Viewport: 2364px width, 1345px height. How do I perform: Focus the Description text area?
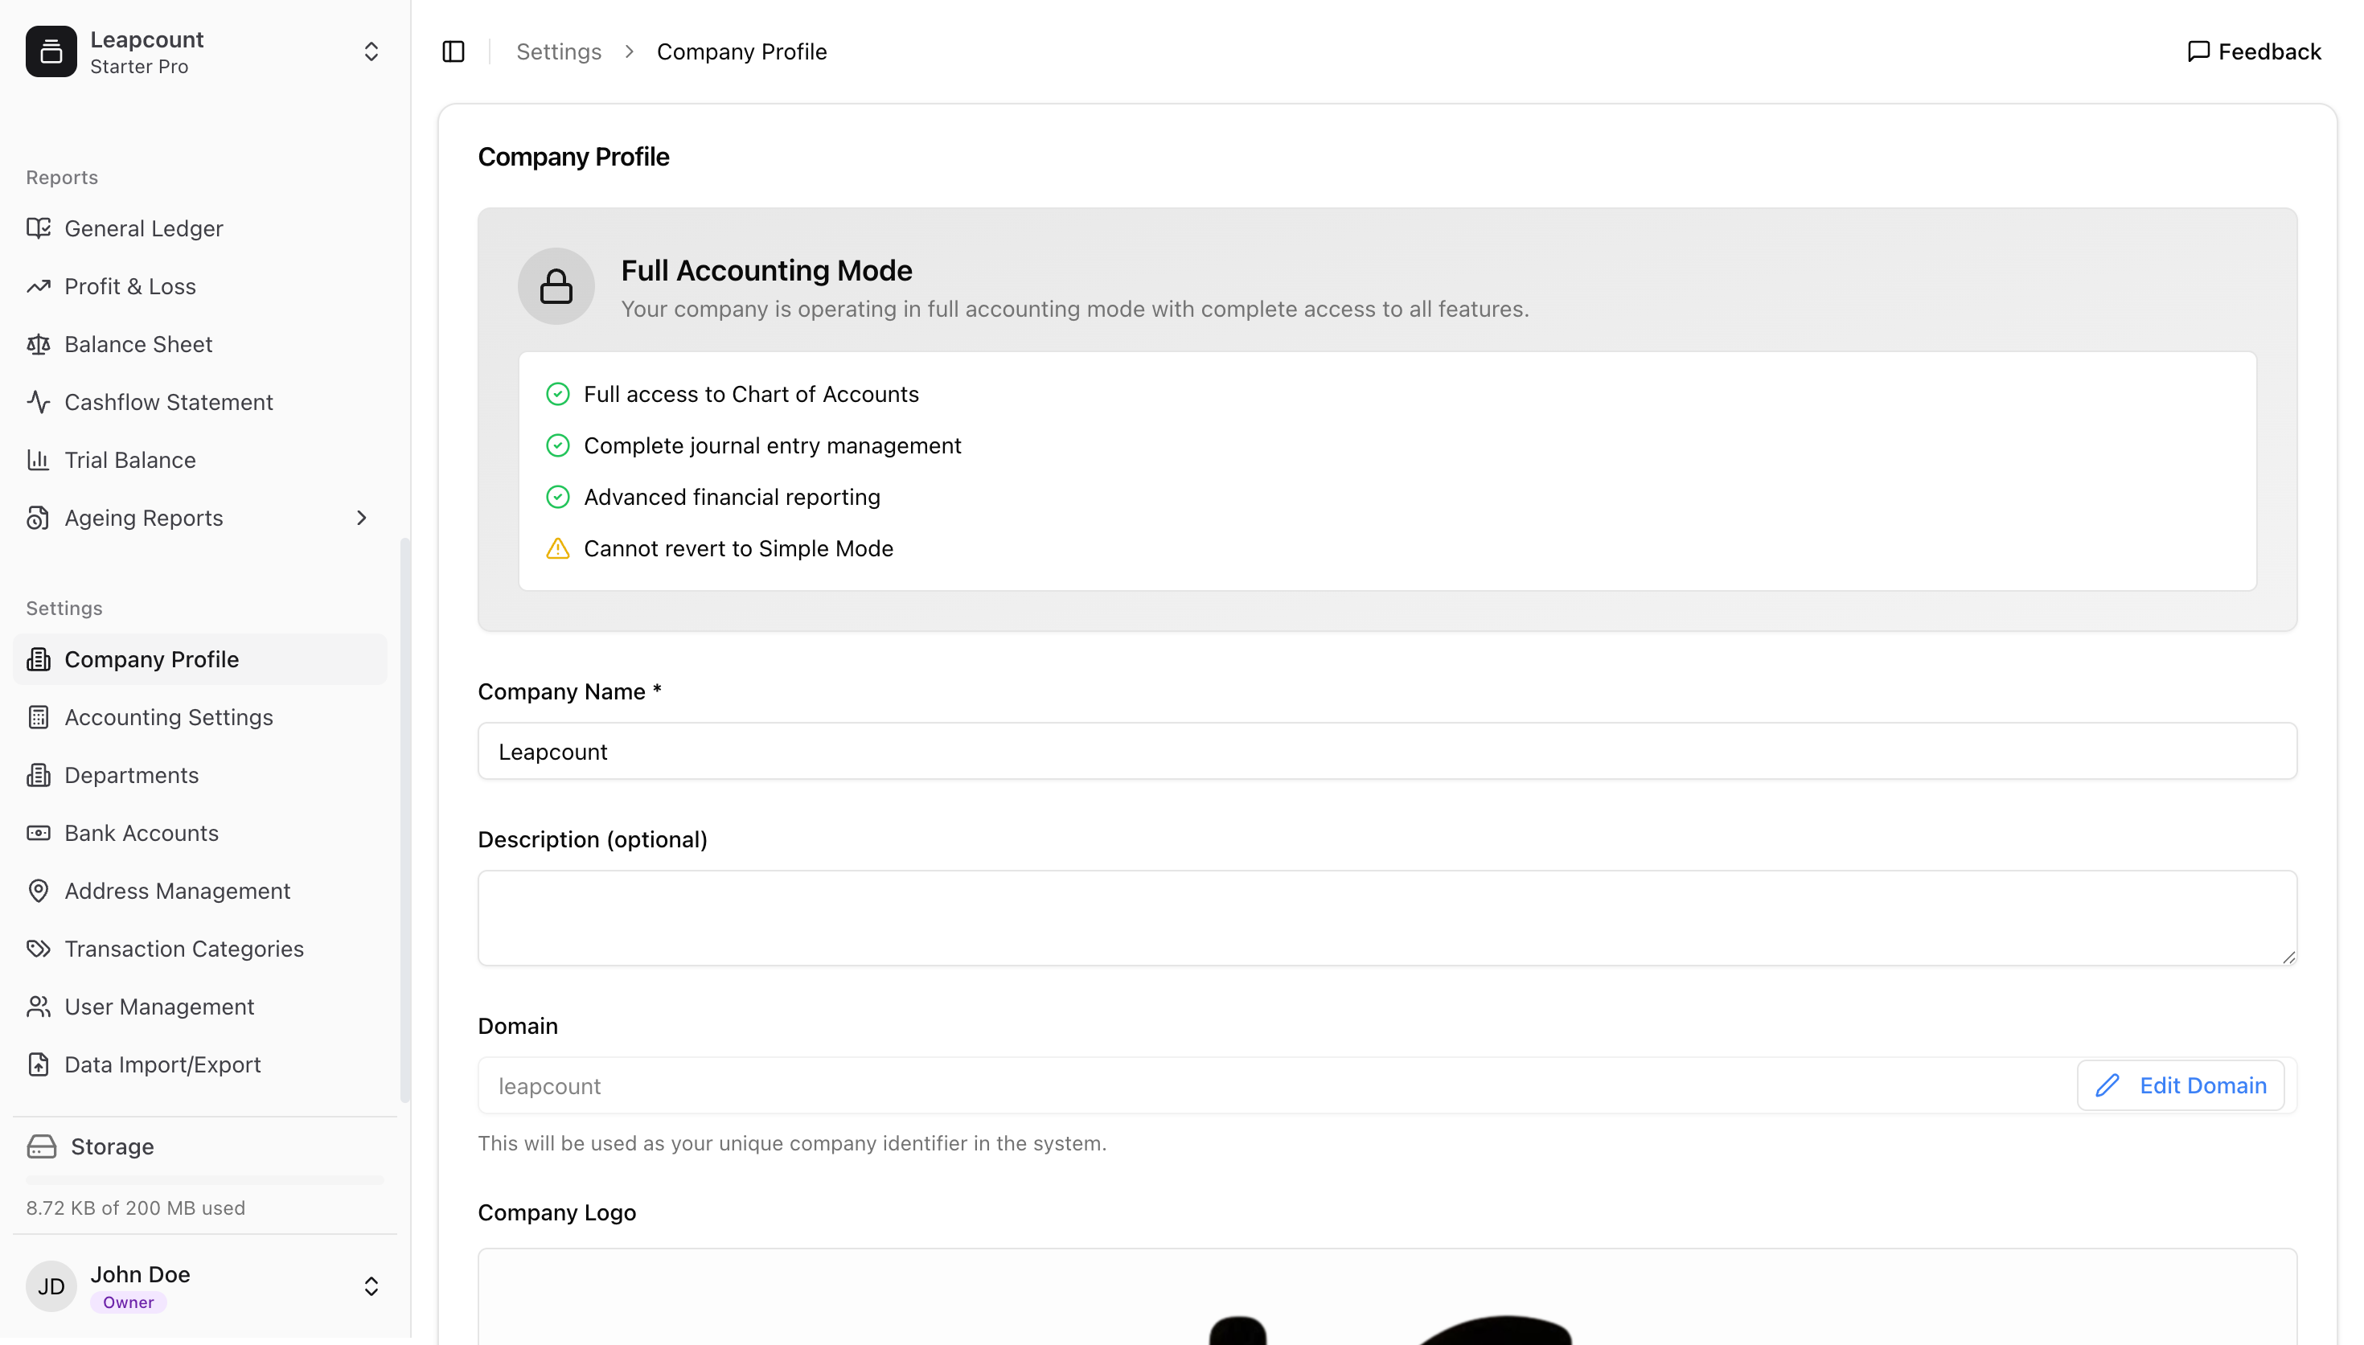[x=1386, y=918]
